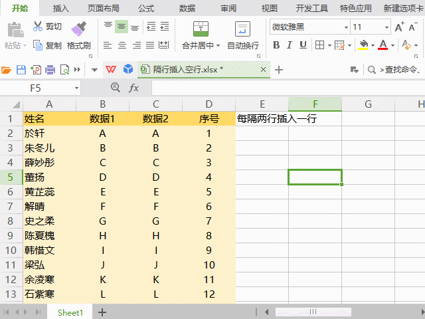Click the Merge and Center icon
425x319 pixels.
pos(201,29)
